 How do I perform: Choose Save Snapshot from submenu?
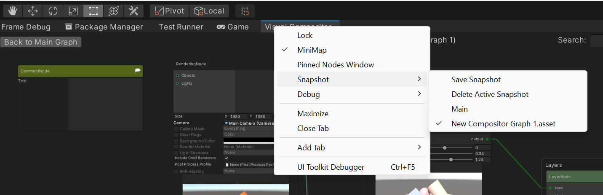[476, 79]
